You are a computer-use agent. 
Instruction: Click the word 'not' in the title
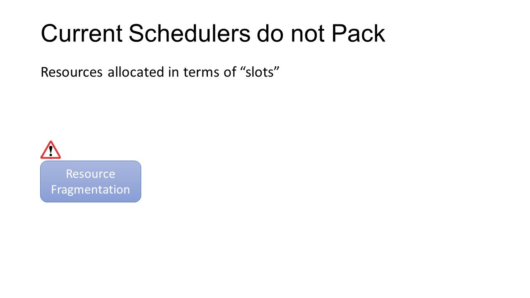(x=308, y=34)
